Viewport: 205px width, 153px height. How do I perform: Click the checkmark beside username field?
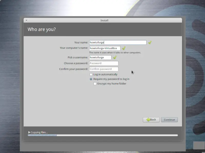(x=115, y=57)
